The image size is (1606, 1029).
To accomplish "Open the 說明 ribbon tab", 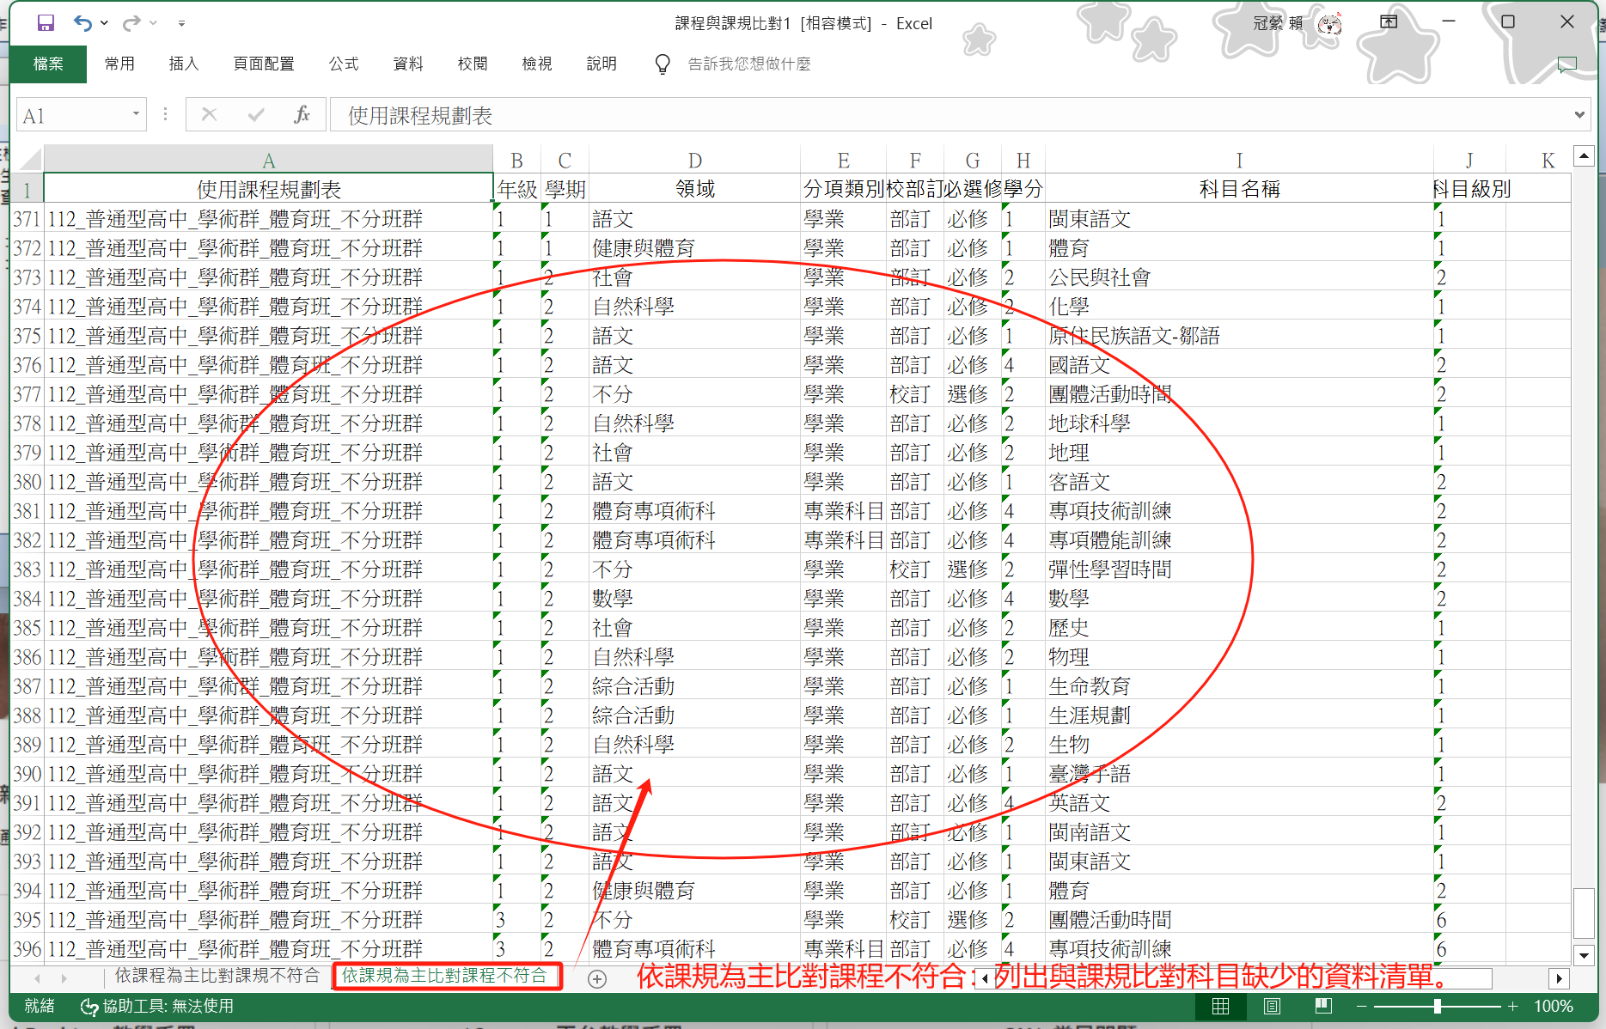I will [x=601, y=64].
